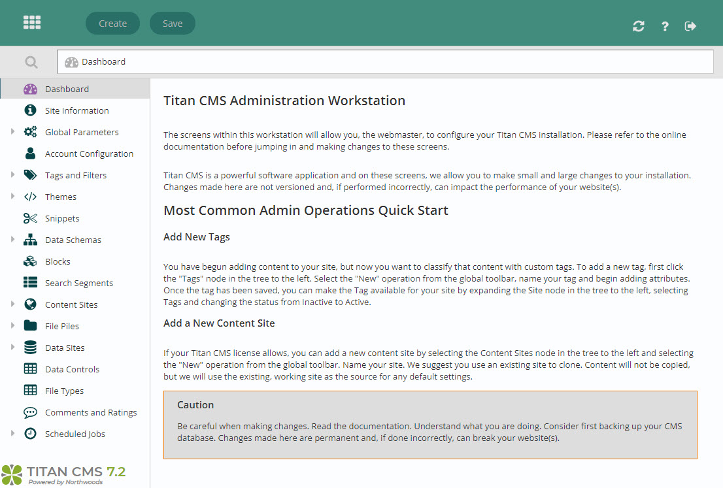The image size is (723, 488).
Task: Expand the File Piles tree node
Action: (12, 325)
